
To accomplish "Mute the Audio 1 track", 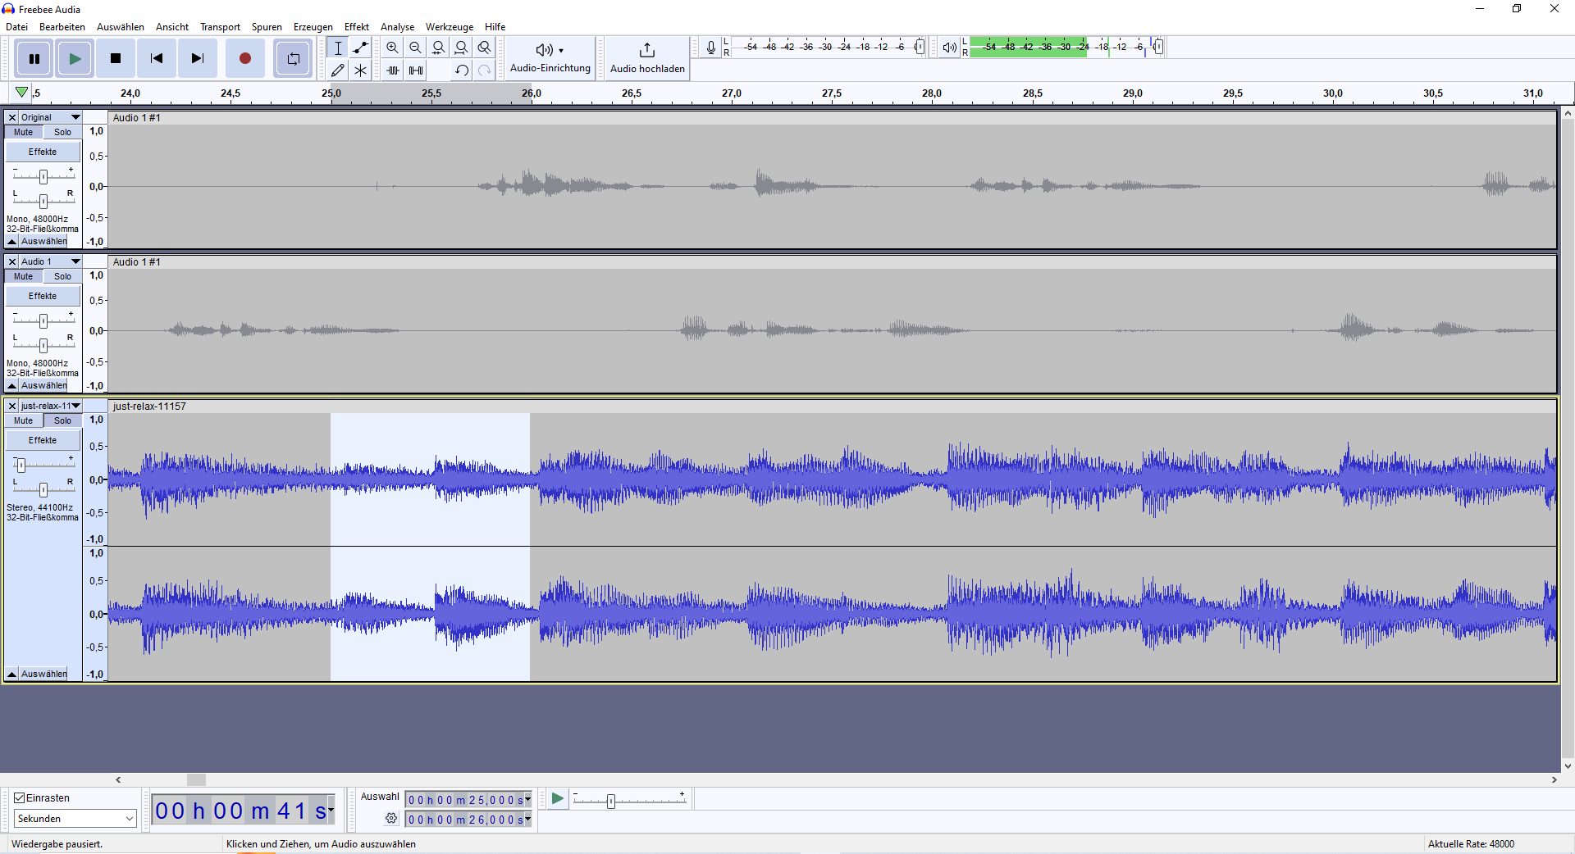I will click(x=24, y=276).
